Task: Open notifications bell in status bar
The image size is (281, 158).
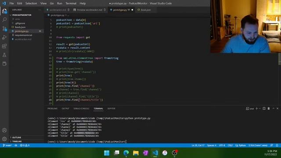Action: tap(277, 145)
